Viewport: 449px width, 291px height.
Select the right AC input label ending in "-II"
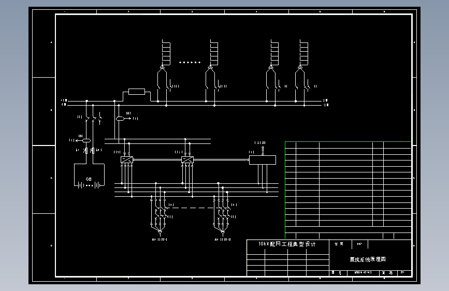(x=223, y=239)
